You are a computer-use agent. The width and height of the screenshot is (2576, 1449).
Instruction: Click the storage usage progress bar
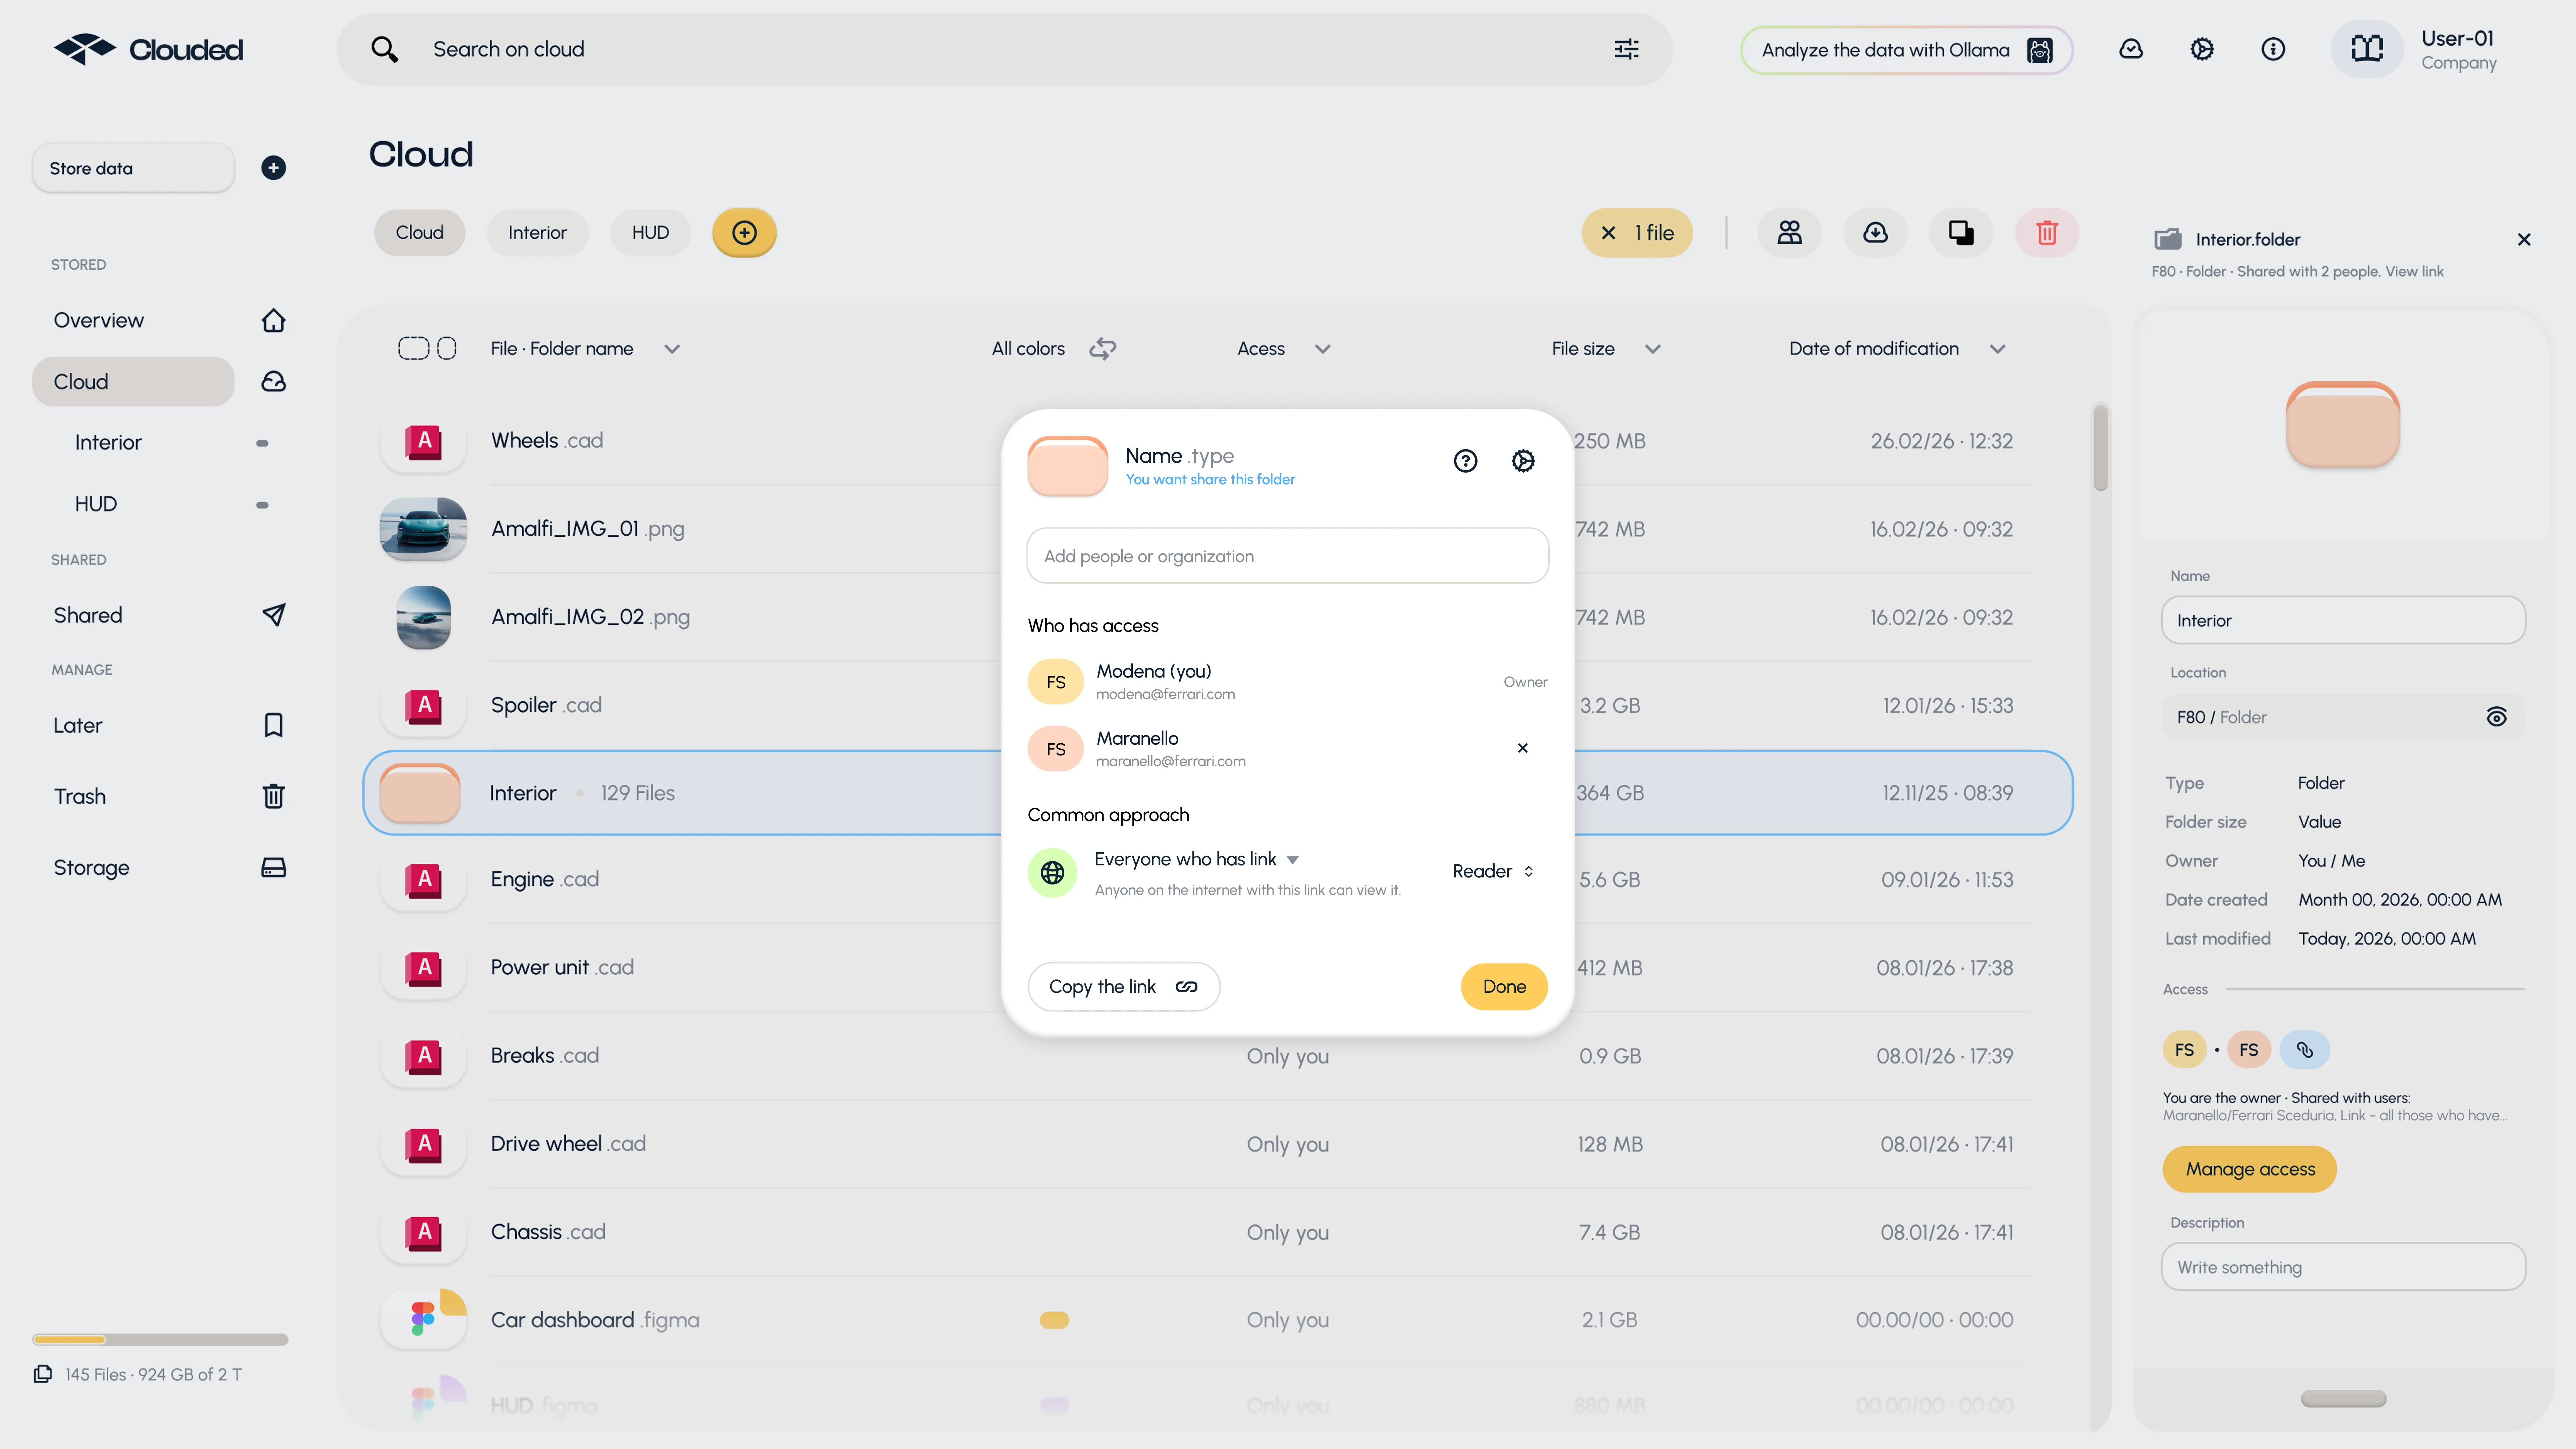(160, 1340)
